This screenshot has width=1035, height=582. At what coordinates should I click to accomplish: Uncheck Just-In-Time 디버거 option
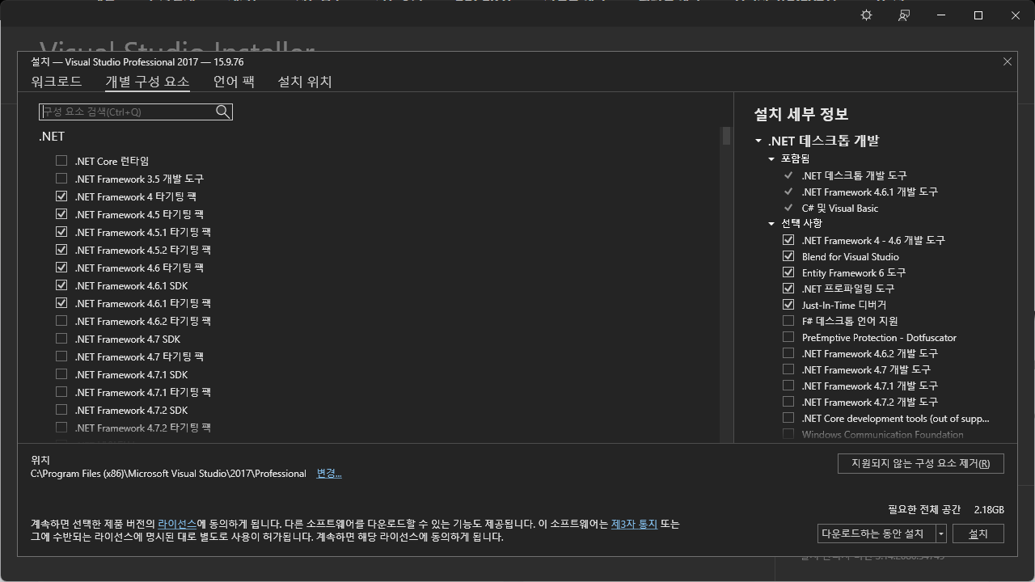click(x=788, y=305)
